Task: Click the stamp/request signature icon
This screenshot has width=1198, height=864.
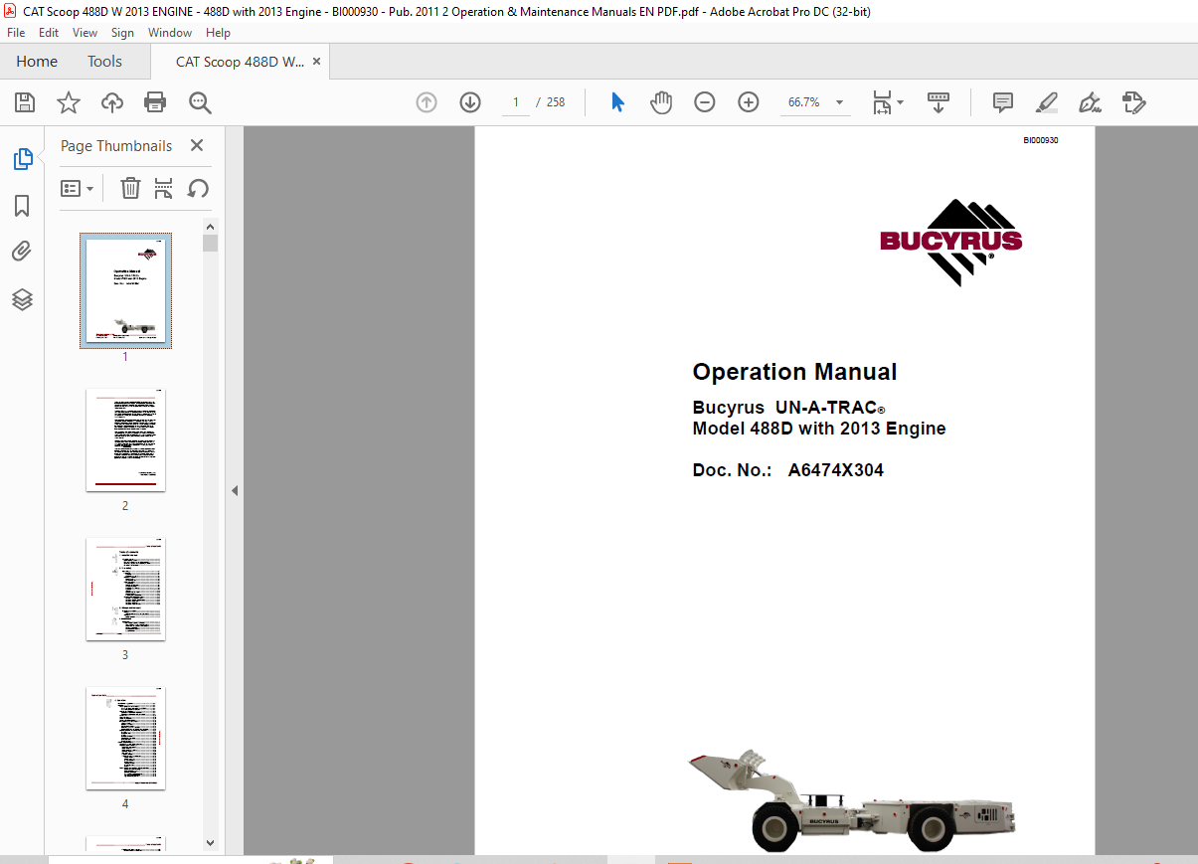Action: click(x=1134, y=102)
